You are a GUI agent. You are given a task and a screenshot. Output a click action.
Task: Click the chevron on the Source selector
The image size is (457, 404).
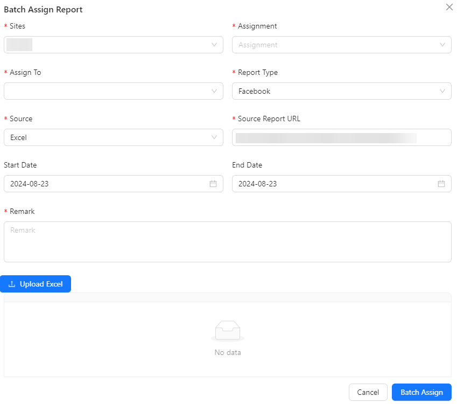point(215,137)
